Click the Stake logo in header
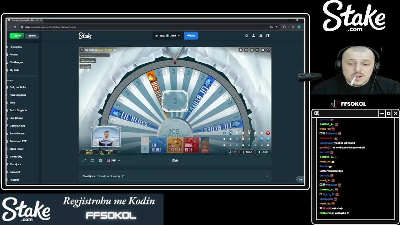 85,36
